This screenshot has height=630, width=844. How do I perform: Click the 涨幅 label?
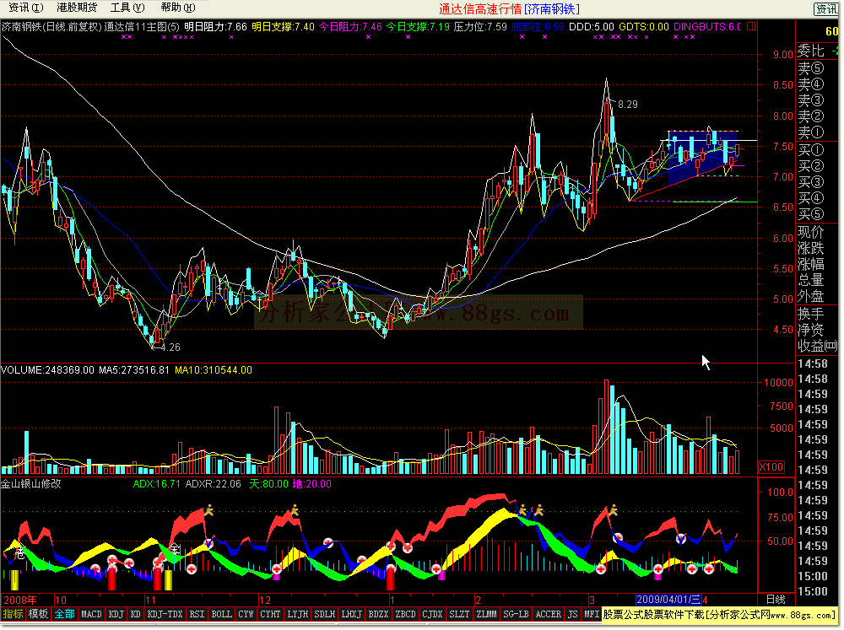(810, 264)
